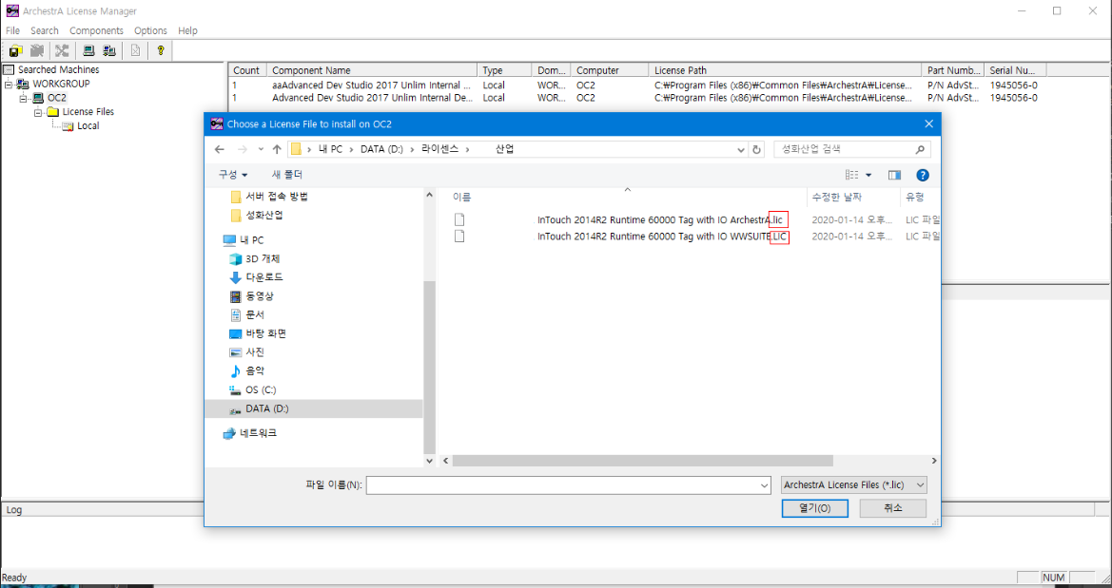Sort files by 수정한 날짜 column header
Image resolution: width=1112 pixels, height=588 pixels.
pos(837,197)
